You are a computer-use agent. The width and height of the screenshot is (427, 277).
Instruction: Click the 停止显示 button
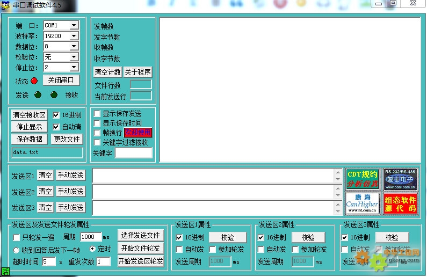pyautogui.click(x=29, y=127)
